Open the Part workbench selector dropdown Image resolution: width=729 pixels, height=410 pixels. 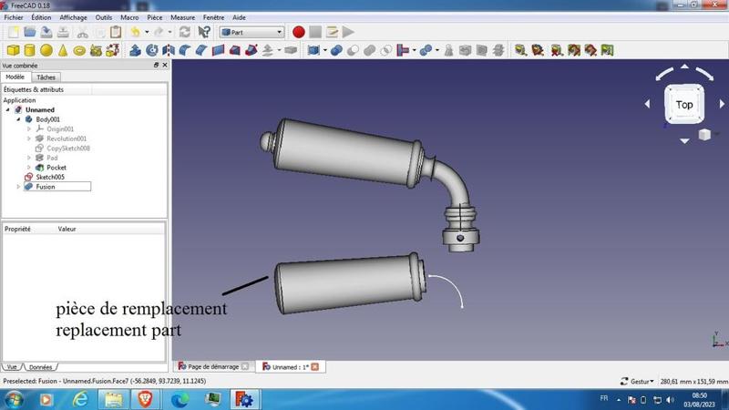(x=252, y=32)
